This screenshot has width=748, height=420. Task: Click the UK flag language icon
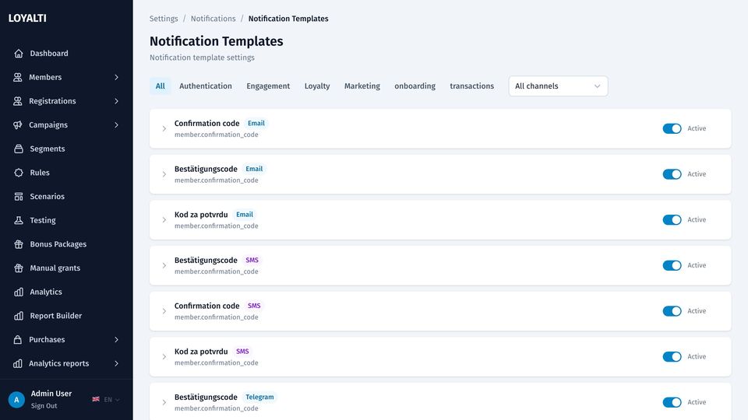click(x=96, y=400)
